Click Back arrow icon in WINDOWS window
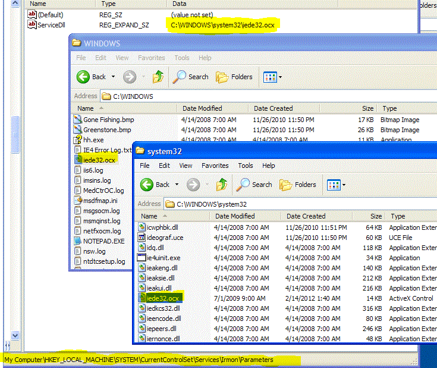Viewport: 437px width, 368px height. coord(83,77)
